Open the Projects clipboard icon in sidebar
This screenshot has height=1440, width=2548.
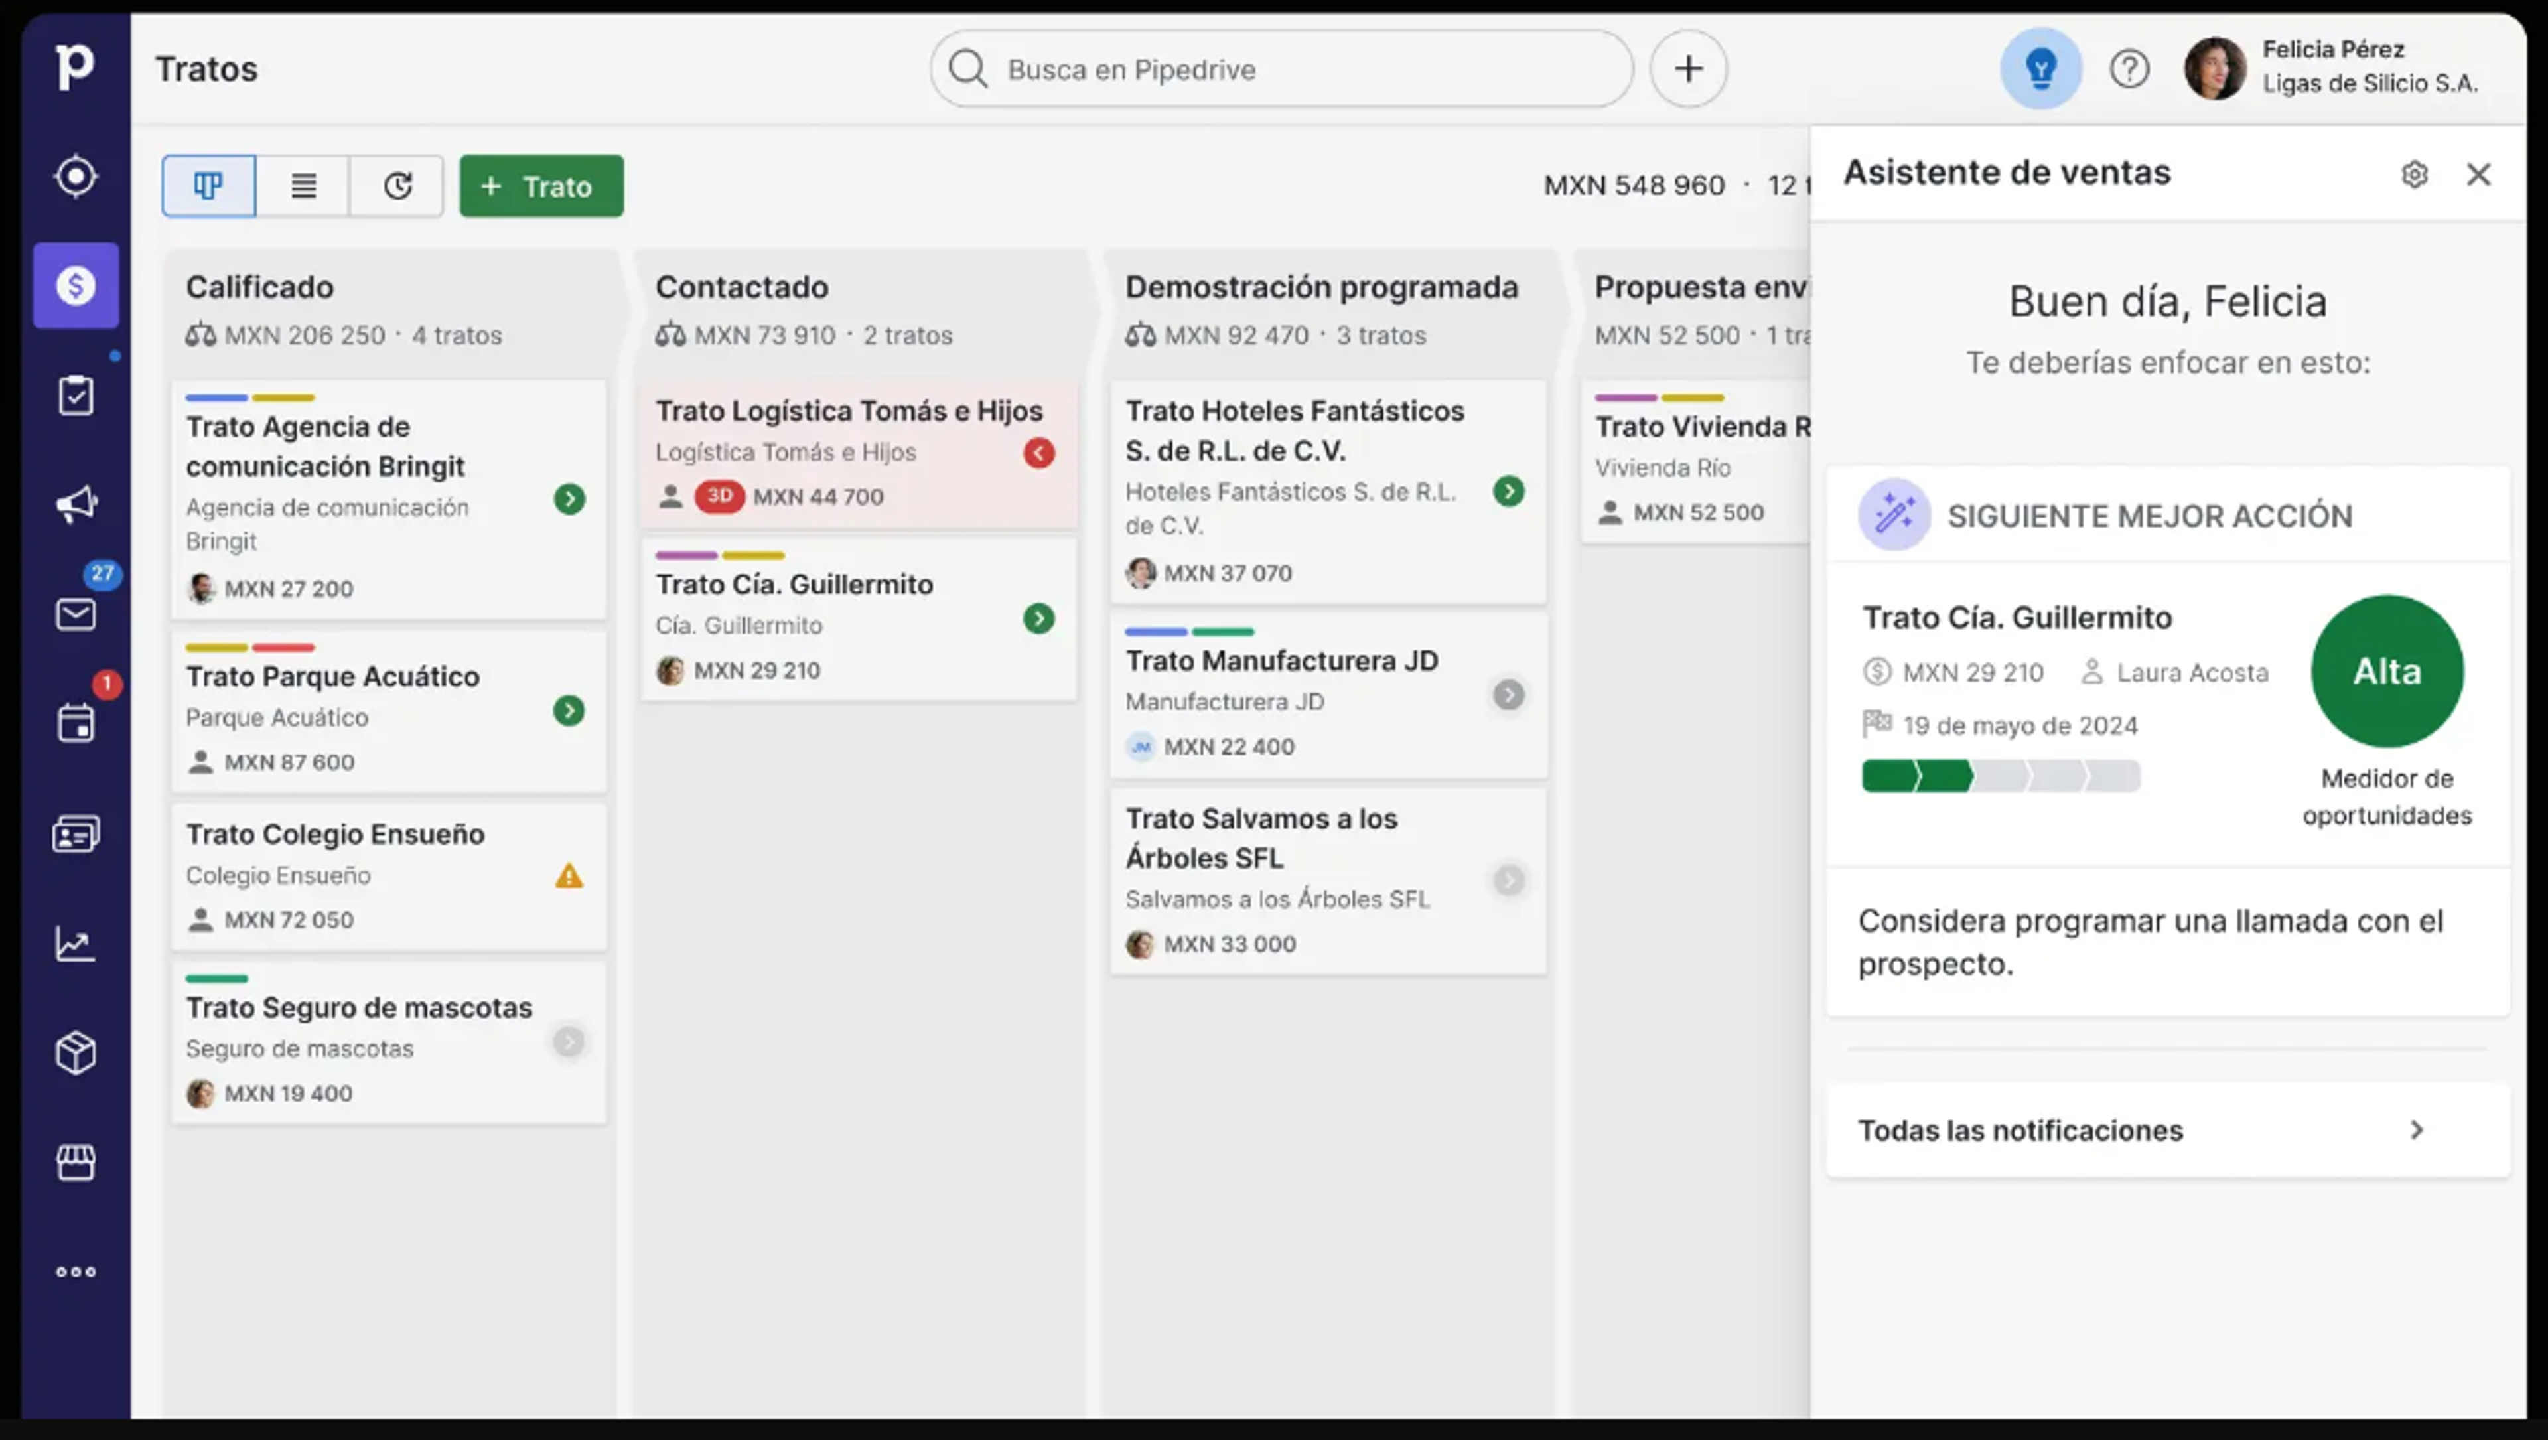(75, 396)
